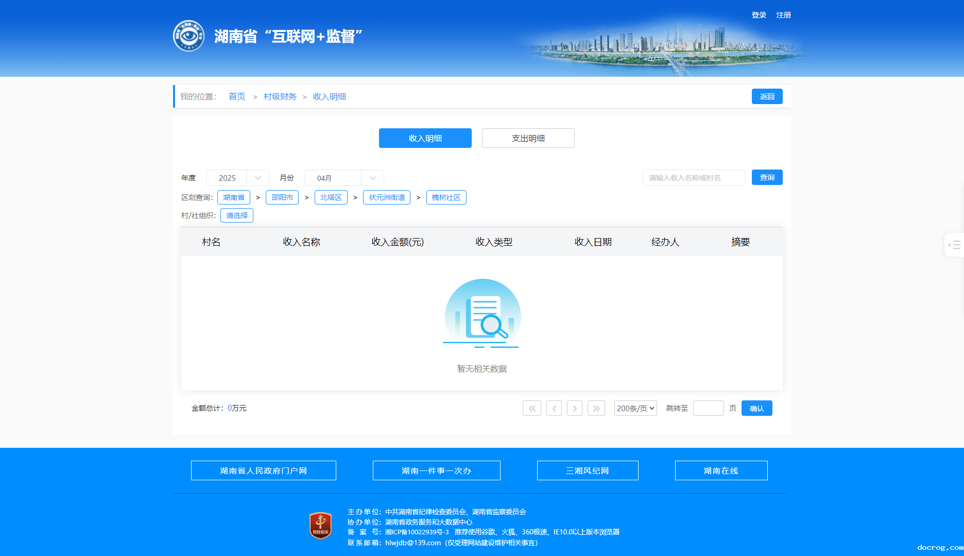
Task: Choose the 请选择 village organization selector
Action: click(x=236, y=215)
